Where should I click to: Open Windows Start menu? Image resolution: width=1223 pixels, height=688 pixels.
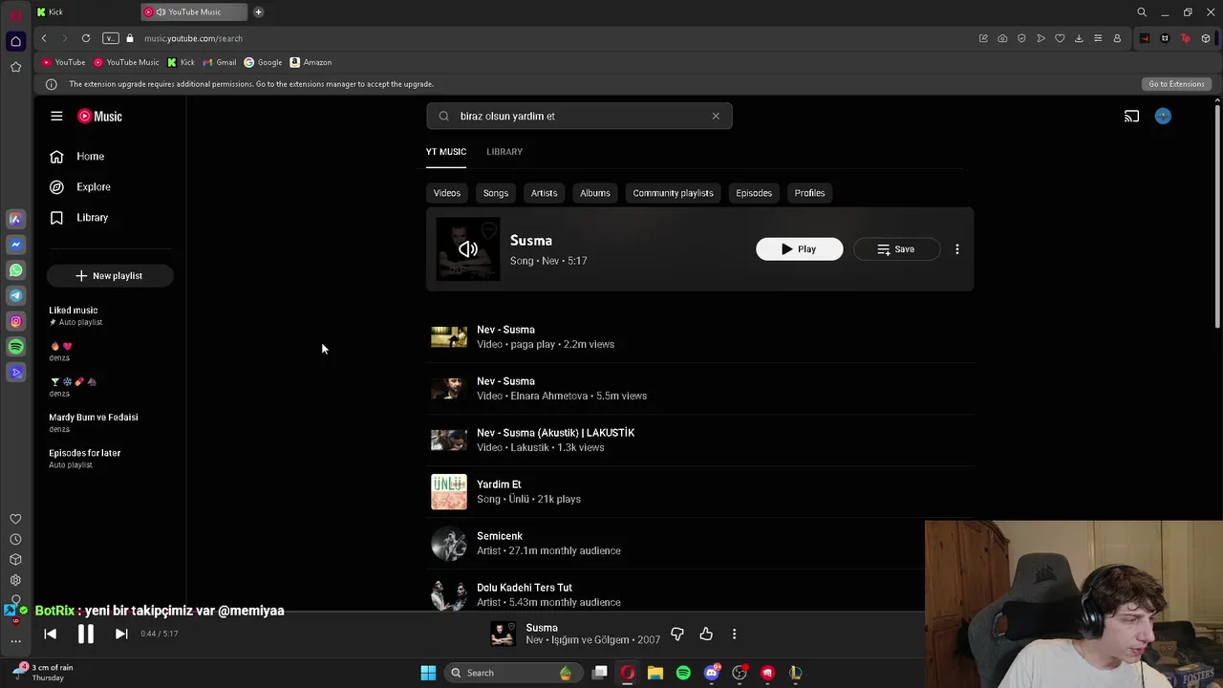pyautogui.click(x=428, y=673)
